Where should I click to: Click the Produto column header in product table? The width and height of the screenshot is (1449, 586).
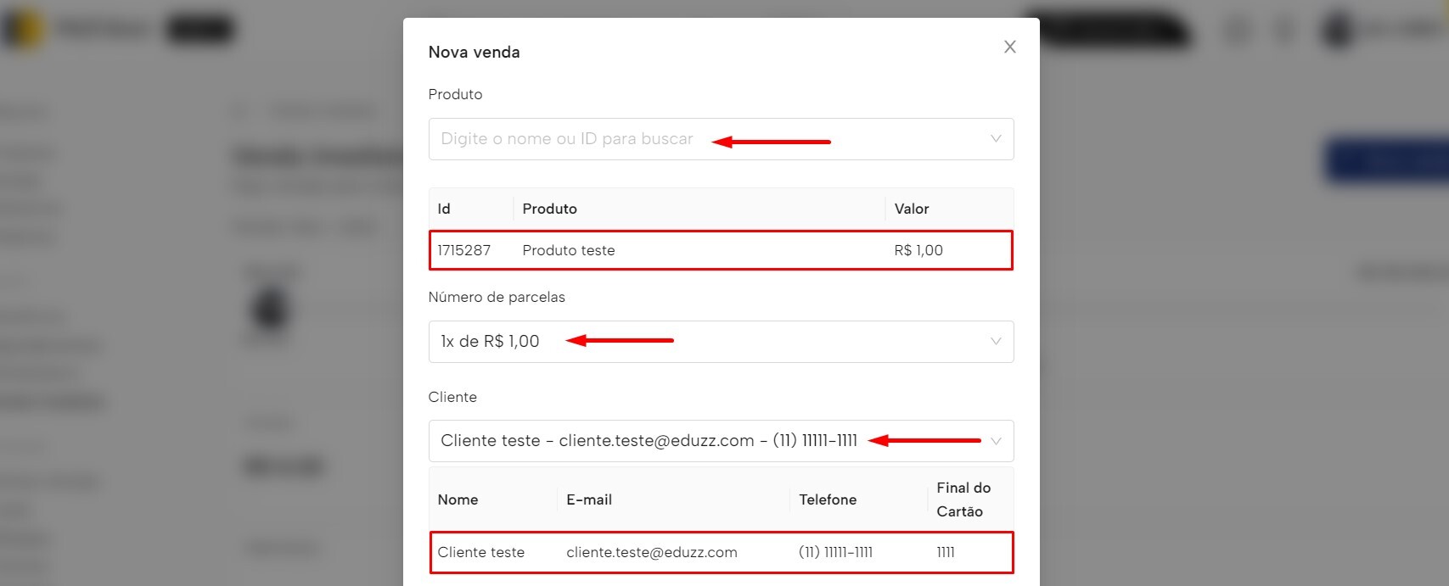(549, 209)
